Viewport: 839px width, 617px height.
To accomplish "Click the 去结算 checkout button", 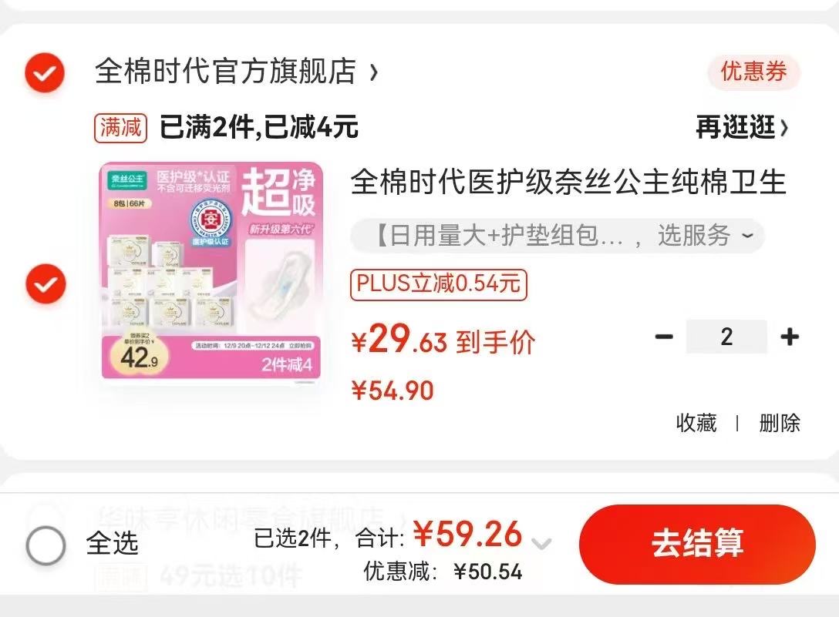I will [x=697, y=544].
